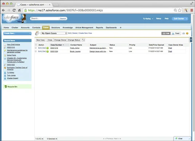Click the Search button

(63, 19)
